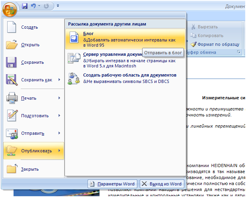The image size is (246, 197).
Task: Click the Save floppy icon in Quick Access toolbar
Action: pyautogui.click(x=25, y=6)
